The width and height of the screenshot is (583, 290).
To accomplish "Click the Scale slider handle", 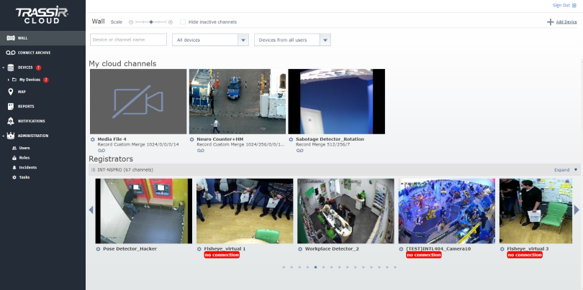I will (x=151, y=22).
